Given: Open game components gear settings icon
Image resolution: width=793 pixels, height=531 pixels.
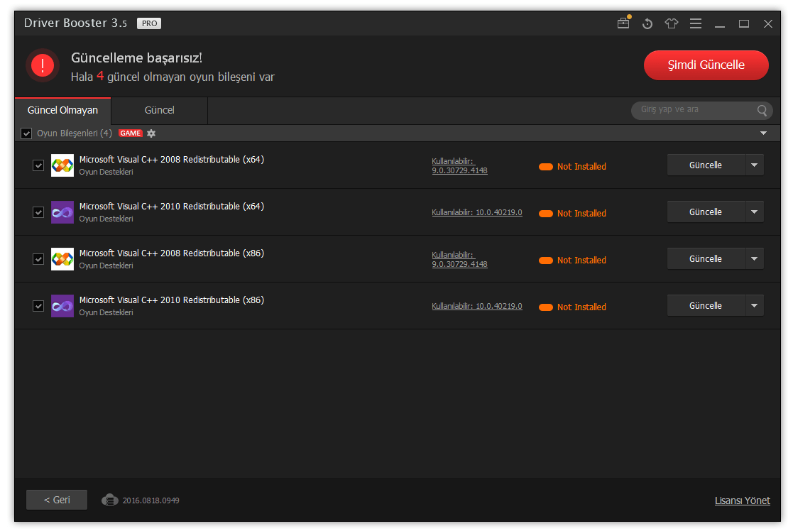Looking at the screenshot, I should click(151, 133).
